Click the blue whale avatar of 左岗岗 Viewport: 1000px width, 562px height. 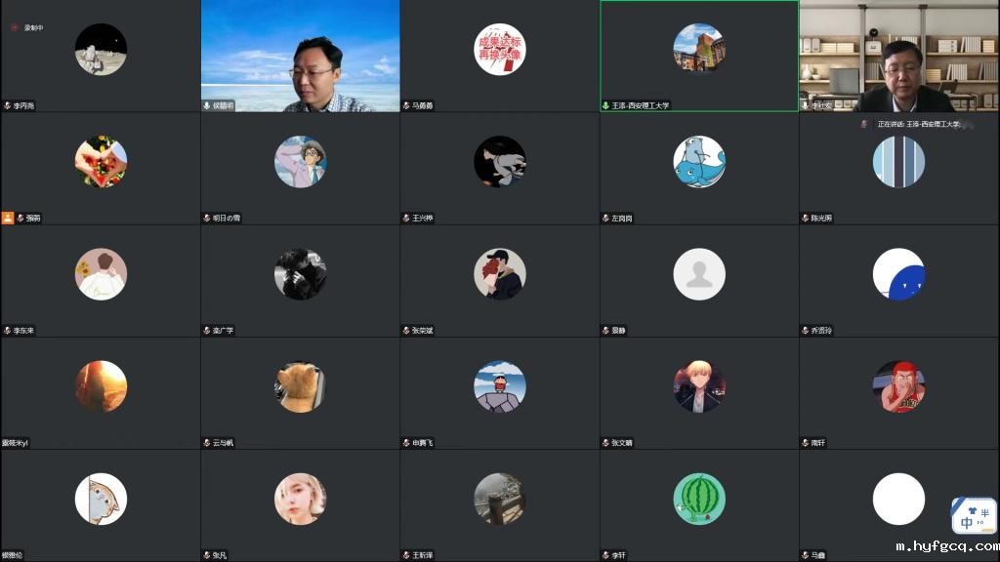[x=699, y=162]
